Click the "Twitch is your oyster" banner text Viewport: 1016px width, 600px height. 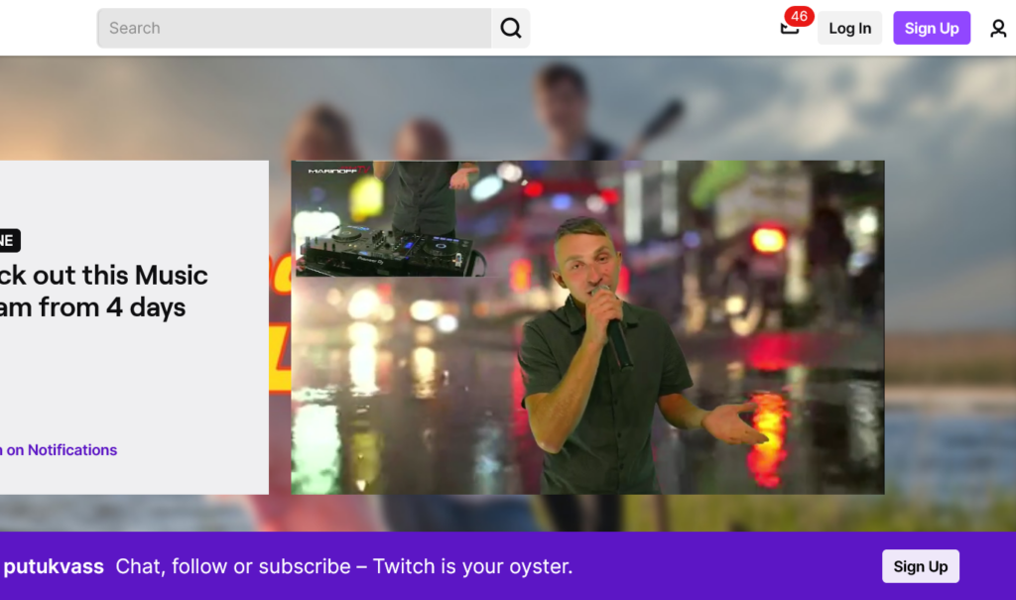(x=343, y=567)
